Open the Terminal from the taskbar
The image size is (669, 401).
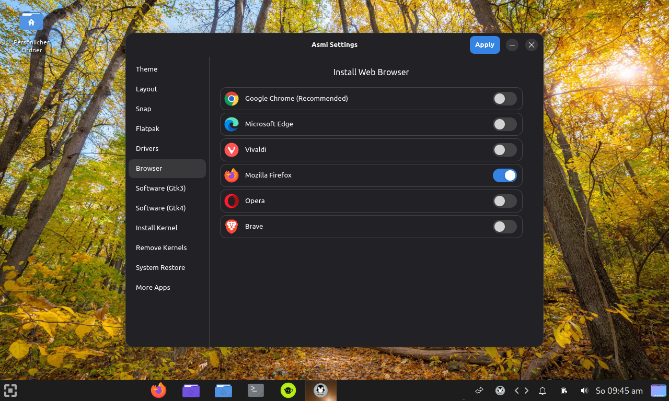[x=256, y=390]
